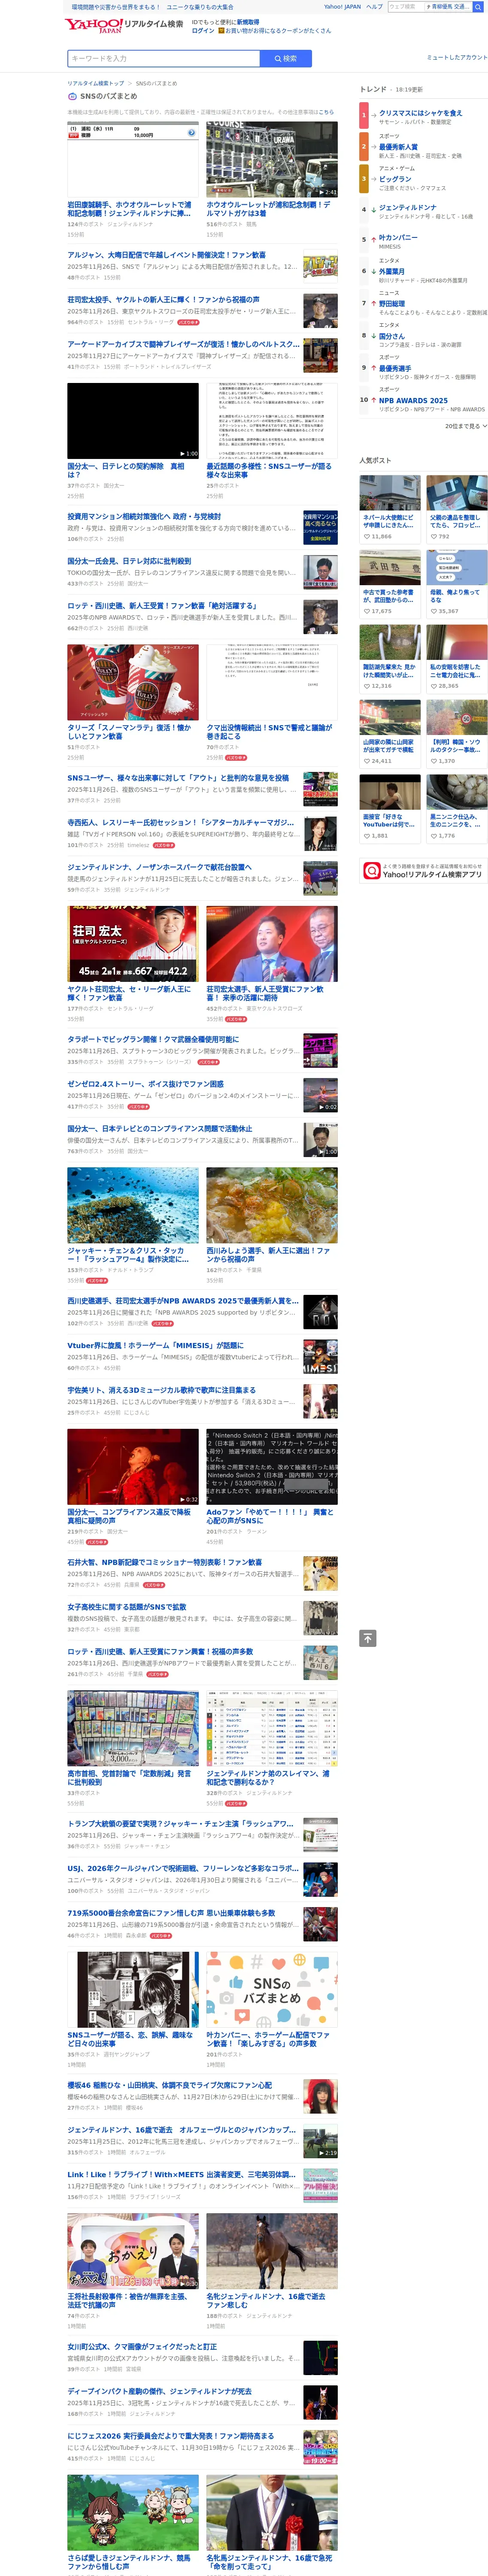The width and height of the screenshot is (488, 2576).
Task: Open article Vtuber界に旋風！ホラーゲーム「MIMESIS」
Action: [155, 1345]
